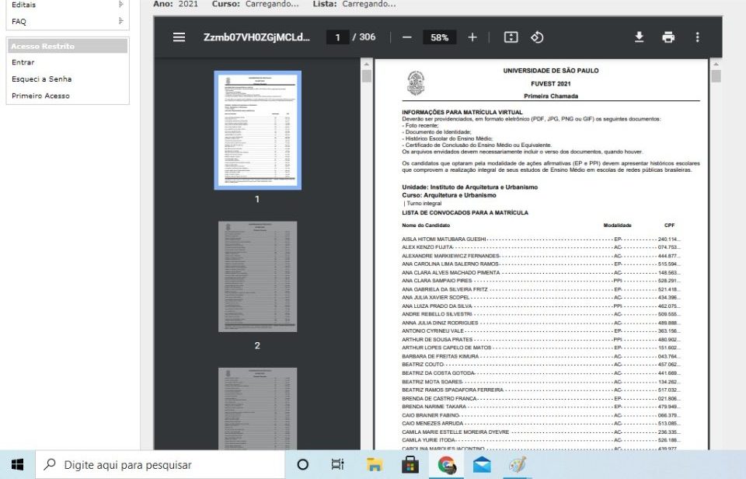The width and height of the screenshot is (746, 479).
Task: Open File Explorer from the taskbar
Action: (375, 464)
